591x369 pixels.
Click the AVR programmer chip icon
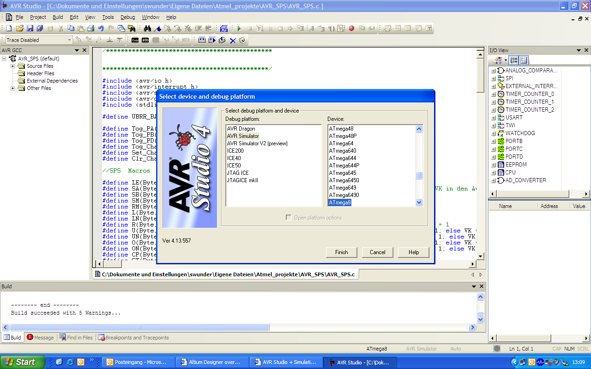click(145, 40)
